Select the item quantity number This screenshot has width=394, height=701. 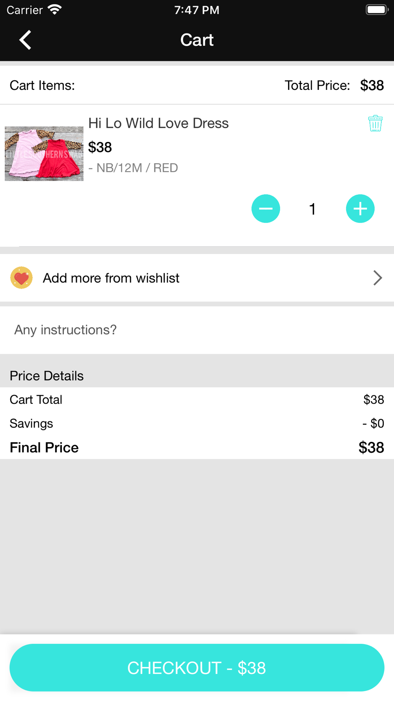pos(312,209)
